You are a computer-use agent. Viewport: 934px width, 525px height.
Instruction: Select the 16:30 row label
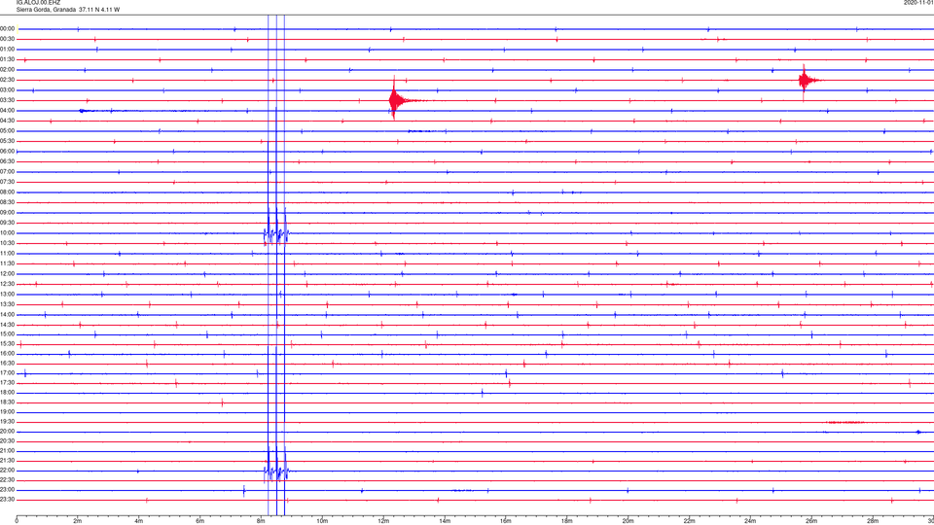click(x=7, y=363)
